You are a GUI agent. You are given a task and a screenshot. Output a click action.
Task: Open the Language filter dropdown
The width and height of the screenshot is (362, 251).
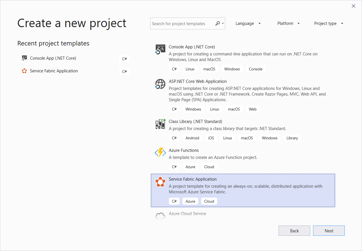248,23
